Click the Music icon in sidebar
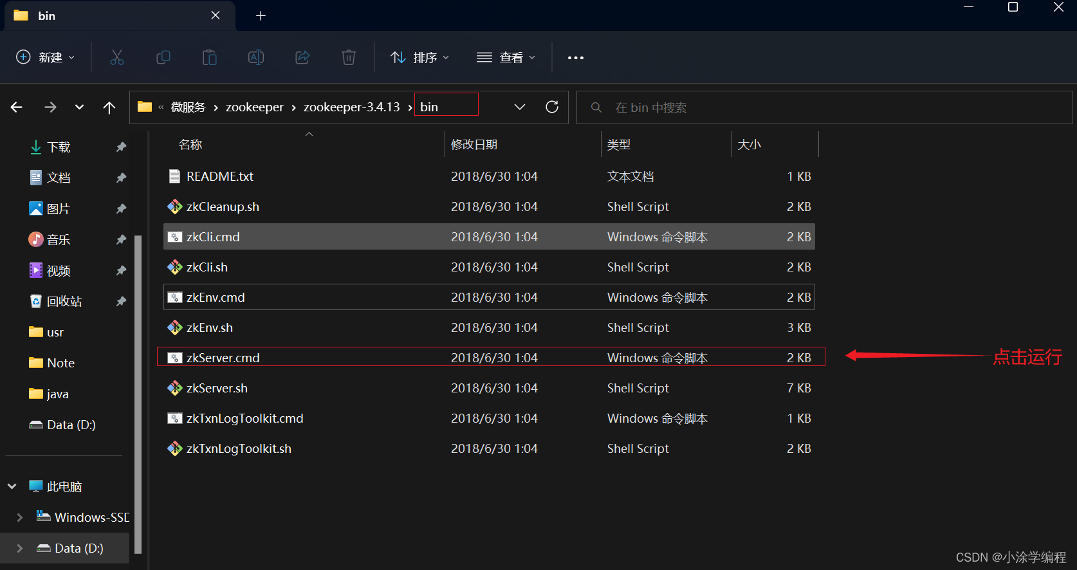Screen dimensions: 1077x570 [36, 239]
